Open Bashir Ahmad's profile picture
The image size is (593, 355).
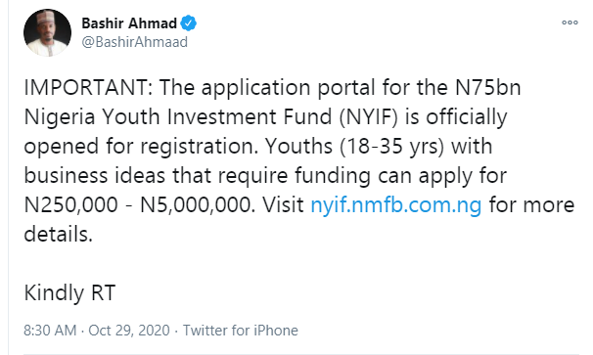pos(47,33)
